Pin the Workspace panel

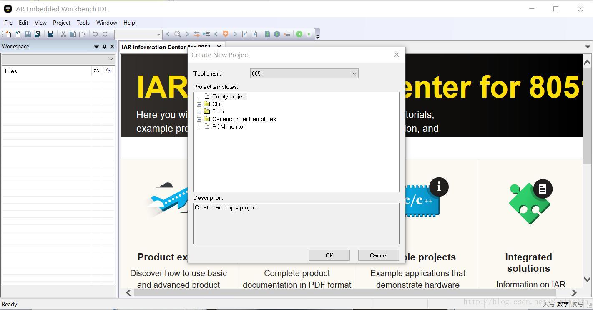coord(104,47)
